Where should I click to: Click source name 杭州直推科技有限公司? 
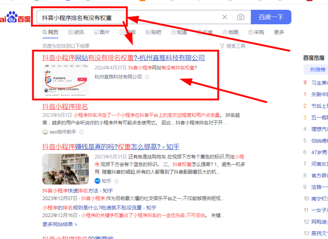[118, 77]
